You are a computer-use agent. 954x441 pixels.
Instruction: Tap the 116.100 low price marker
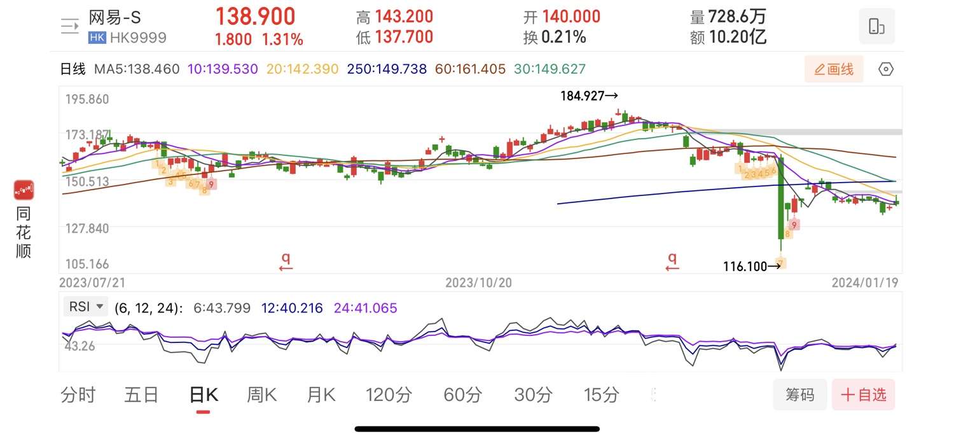click(x=752, y=267)
